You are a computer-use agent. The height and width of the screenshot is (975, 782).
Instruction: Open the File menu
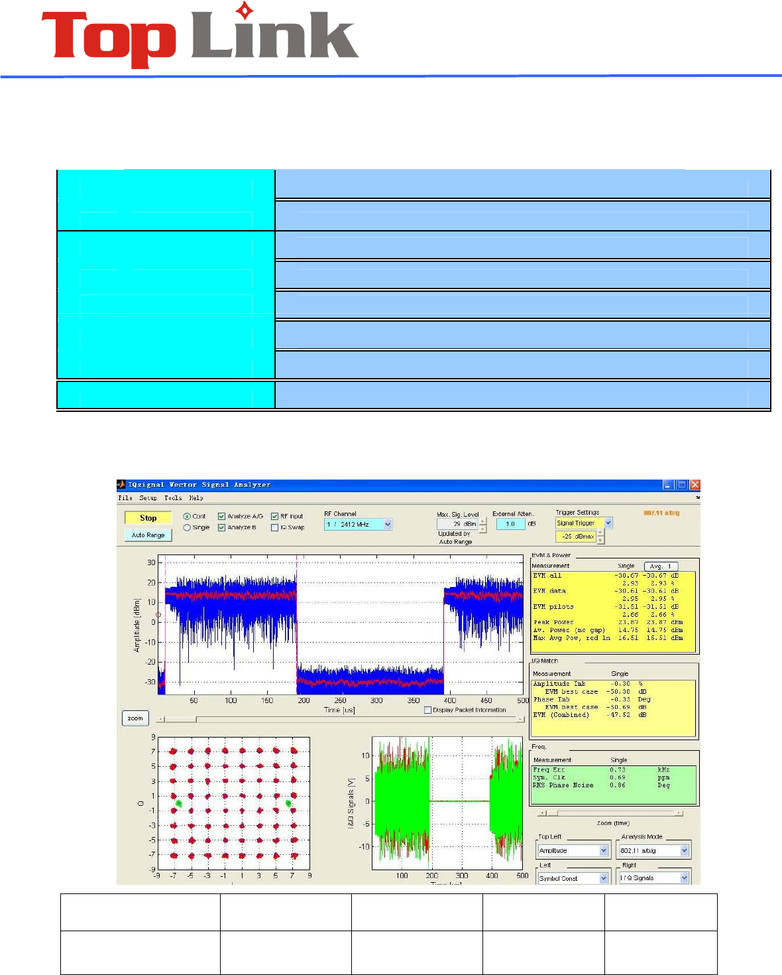(125, 497)
